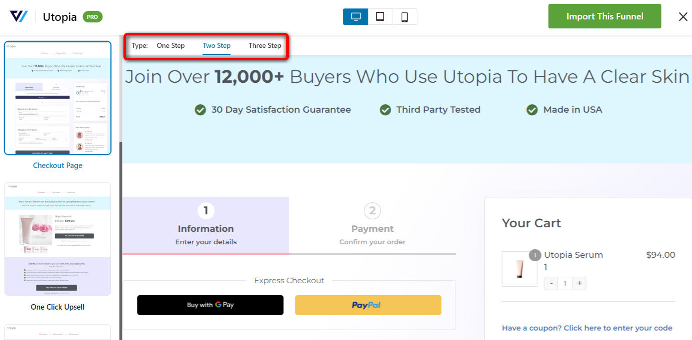Screen dimensions: 692x340
Task: Choose PayPal express checkout
Action: tap(368, 305)
